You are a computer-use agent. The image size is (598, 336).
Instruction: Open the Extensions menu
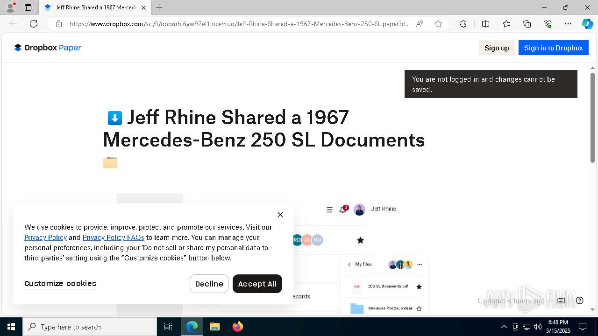463,24
